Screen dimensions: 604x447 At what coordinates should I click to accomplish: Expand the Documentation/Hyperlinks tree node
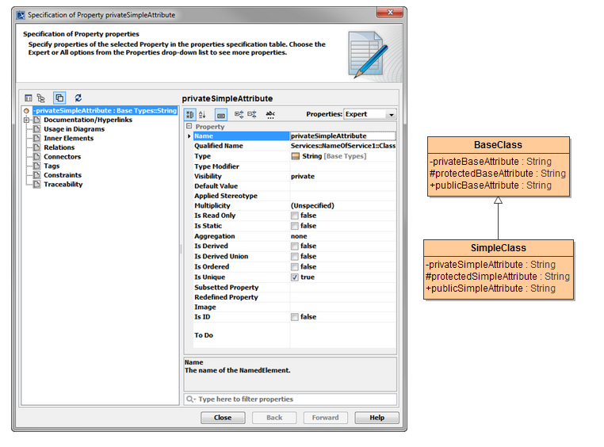click(x=26, y=120)
